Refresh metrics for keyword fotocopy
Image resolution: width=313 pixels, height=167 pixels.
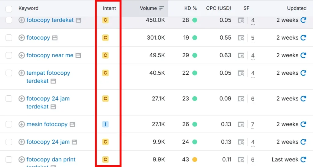304,37
